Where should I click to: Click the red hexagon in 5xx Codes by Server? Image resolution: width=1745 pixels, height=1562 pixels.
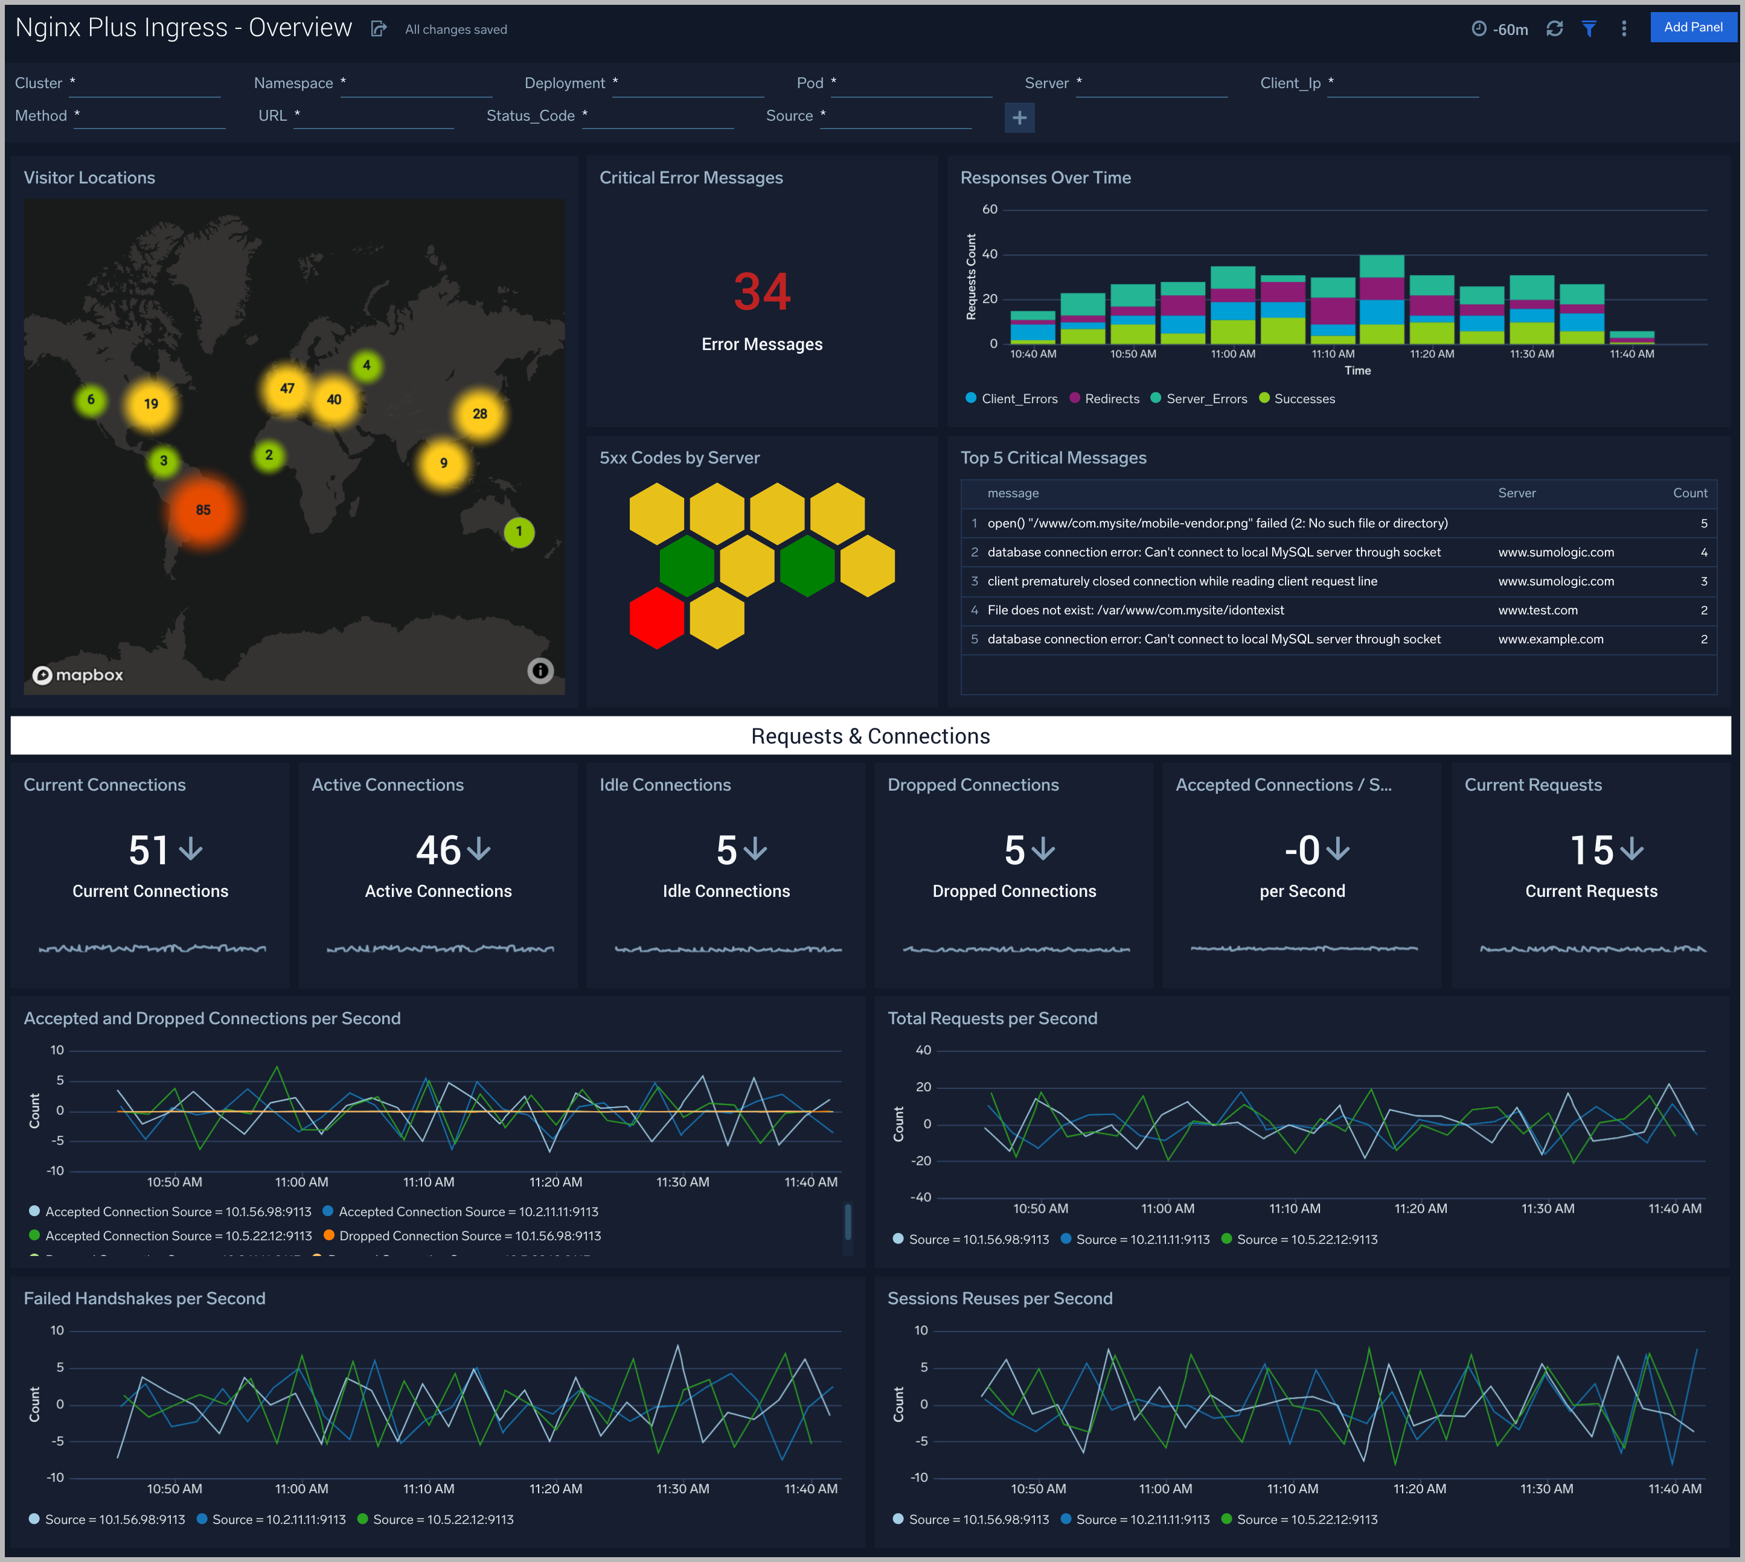pyautogui.click(x=656, y=617)
